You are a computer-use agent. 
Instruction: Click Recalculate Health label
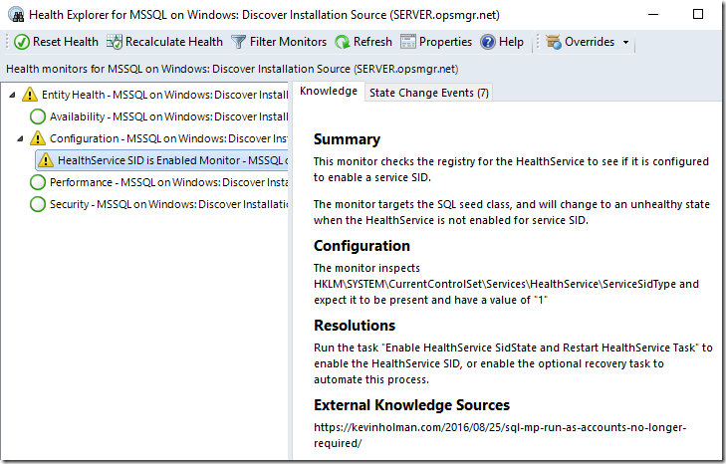click(x=173, y=42)
